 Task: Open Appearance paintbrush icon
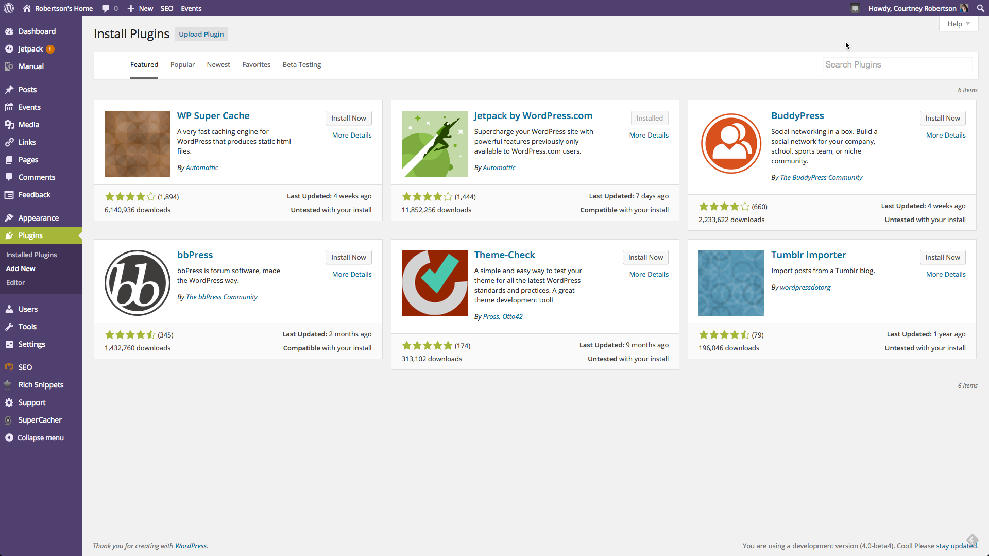[9, 218]
